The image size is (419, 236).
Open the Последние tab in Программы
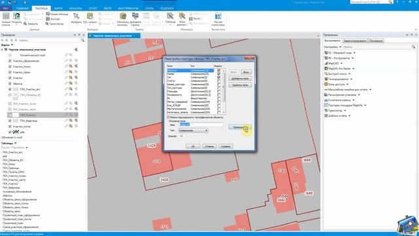click(376, 41)
